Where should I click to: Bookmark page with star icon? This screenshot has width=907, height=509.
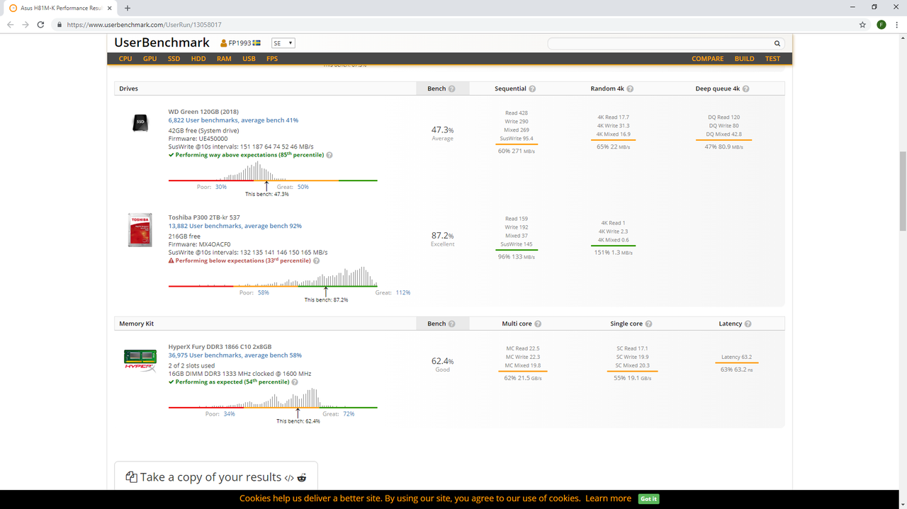click(862, 24)
